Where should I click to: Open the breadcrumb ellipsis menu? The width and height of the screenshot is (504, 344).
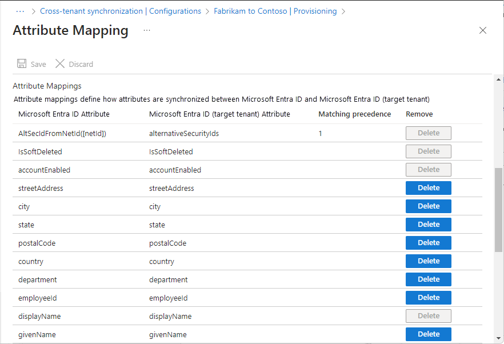click(x=21, y=11)
